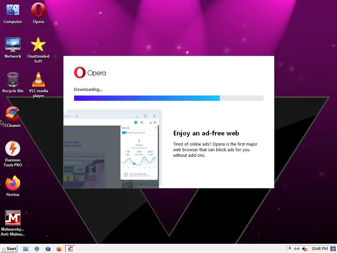This screenshot has width=337, height=253.
Task: Open the Recycle Bin
Action: (13, 83)
